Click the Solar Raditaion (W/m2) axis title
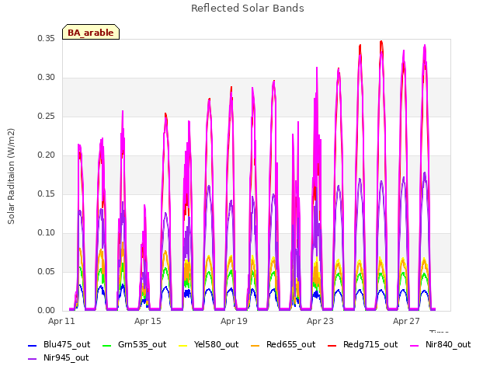 11,176
